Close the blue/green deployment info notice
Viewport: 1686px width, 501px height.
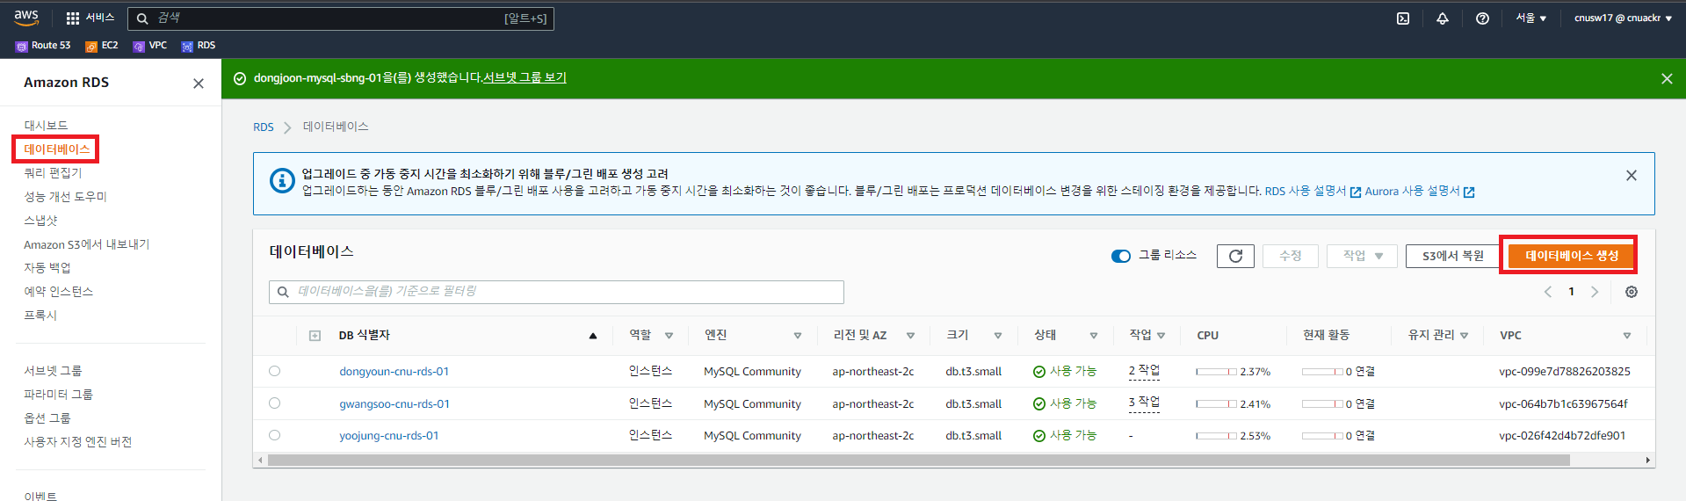point(1632,175)
